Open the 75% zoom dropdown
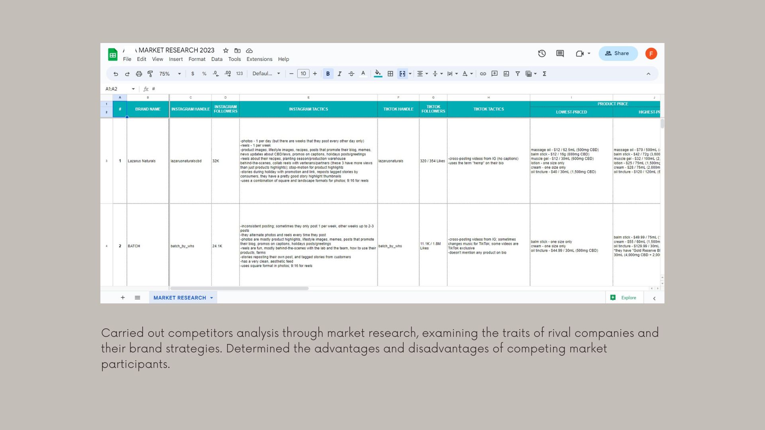Screen dimensions: 765x430 click(x=170, y=74)
